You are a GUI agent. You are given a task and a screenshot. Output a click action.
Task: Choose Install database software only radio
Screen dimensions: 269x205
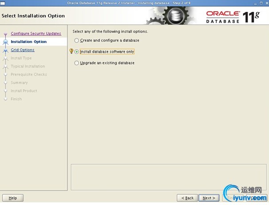pos(76,51)
